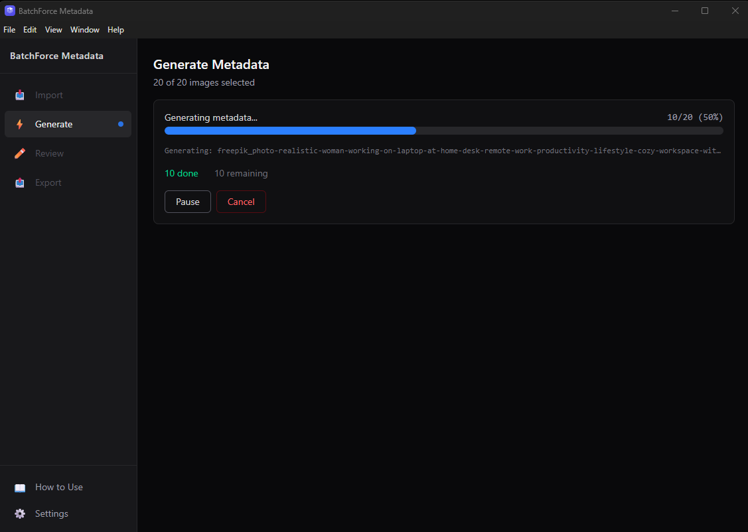Open the File menu
The width and height of the screenshot is (748, 532).
tap(9, 29)
